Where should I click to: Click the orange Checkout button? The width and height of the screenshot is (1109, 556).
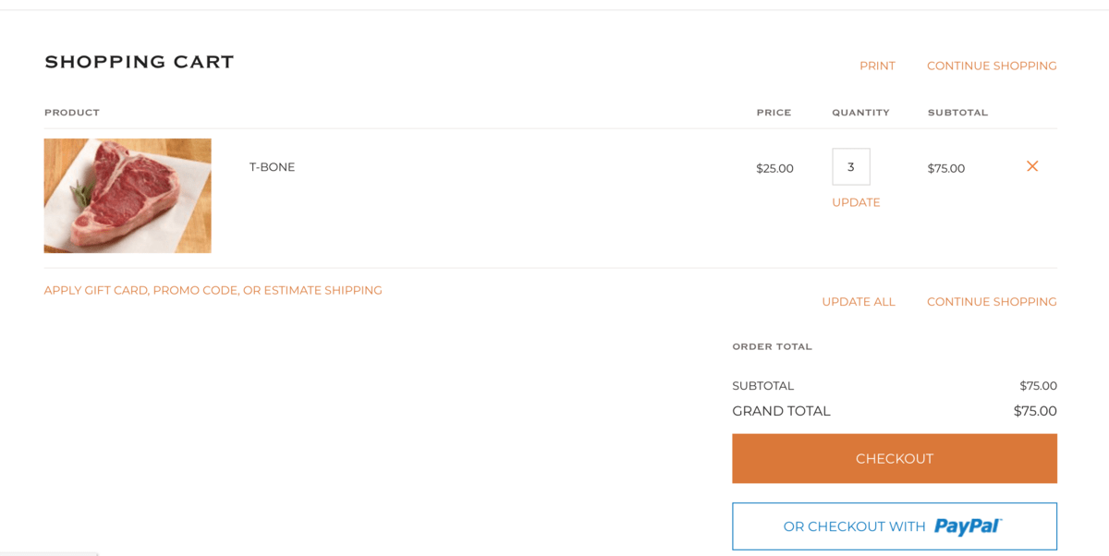tap(895, 459)
